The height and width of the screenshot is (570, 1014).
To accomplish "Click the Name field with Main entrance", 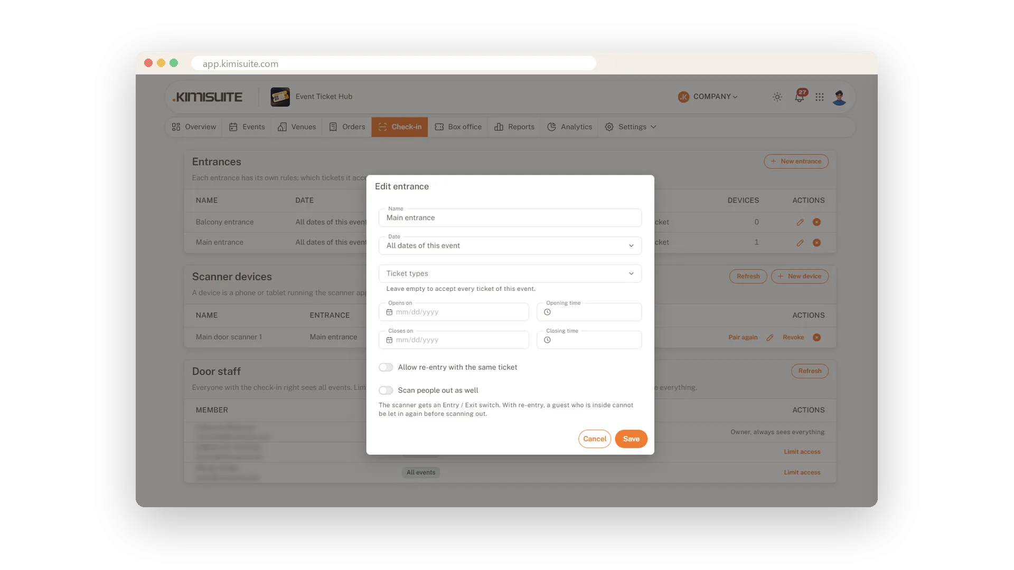I will [510, 217].
